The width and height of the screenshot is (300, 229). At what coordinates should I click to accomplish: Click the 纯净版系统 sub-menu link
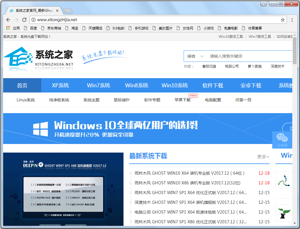59,100
